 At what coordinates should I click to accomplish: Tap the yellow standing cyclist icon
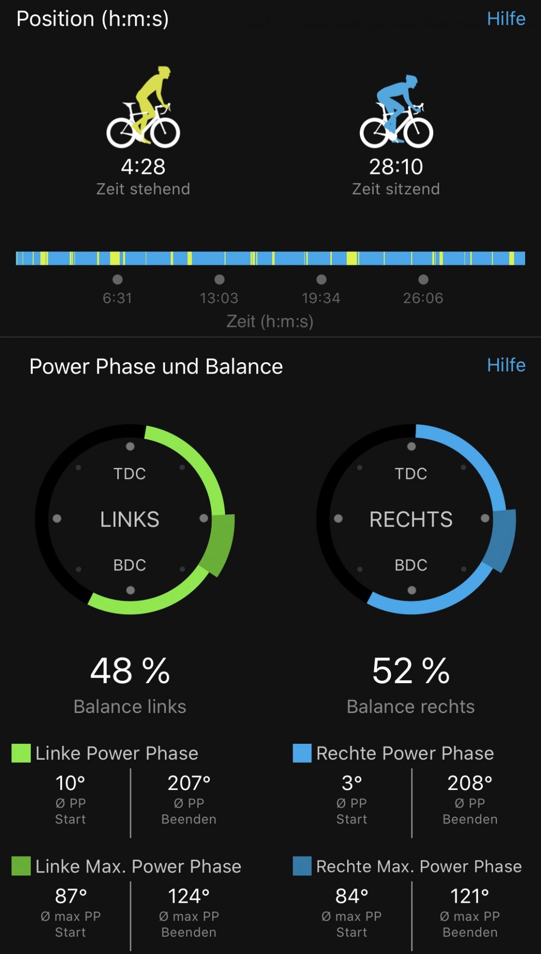[143, 107]
